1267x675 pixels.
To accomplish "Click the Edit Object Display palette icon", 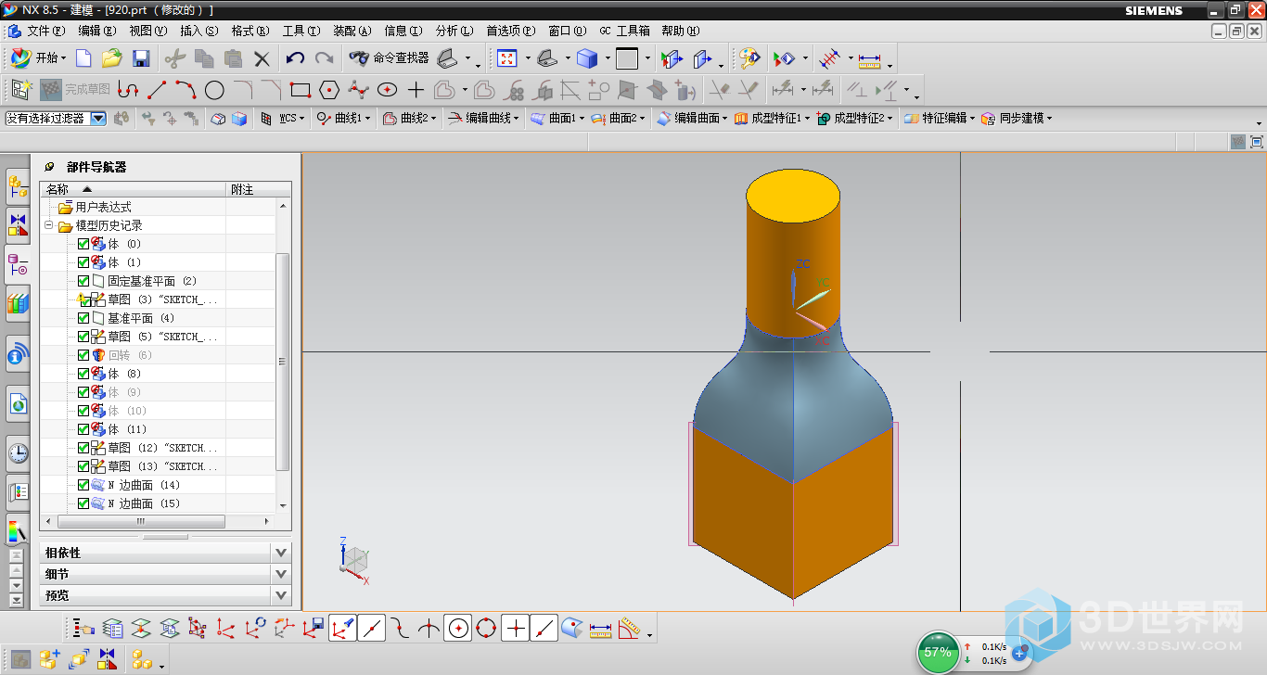I will (749, 58).
